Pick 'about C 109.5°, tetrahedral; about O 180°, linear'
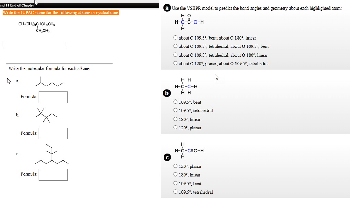The height and width of the screenshot is (199, 350). tap(175, 55)
